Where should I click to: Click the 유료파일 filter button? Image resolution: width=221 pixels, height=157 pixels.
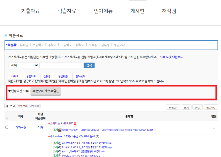[x=210, y=107]
